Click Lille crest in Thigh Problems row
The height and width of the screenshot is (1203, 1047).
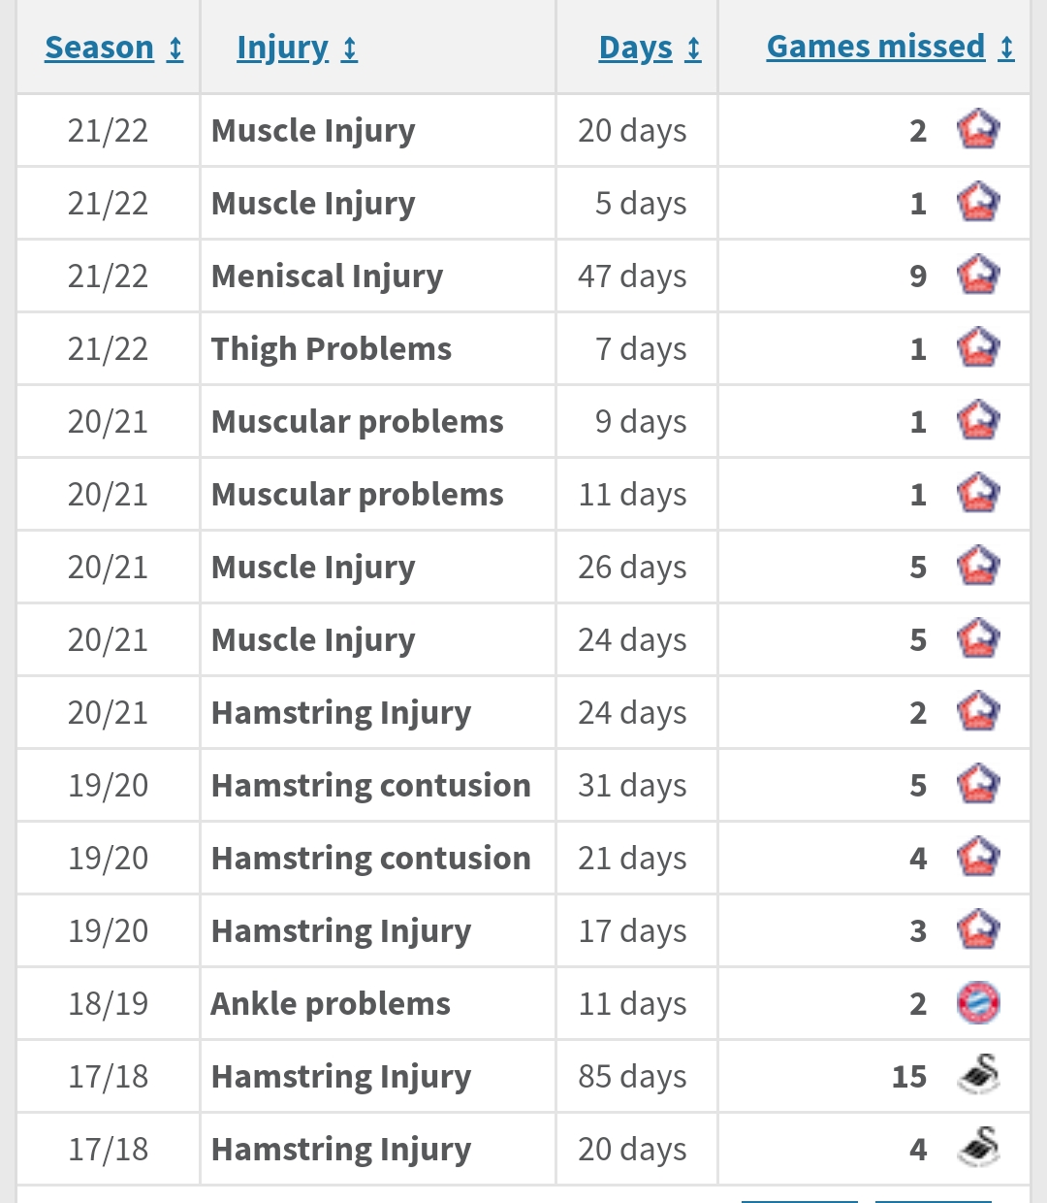click(x=978, y=348)
